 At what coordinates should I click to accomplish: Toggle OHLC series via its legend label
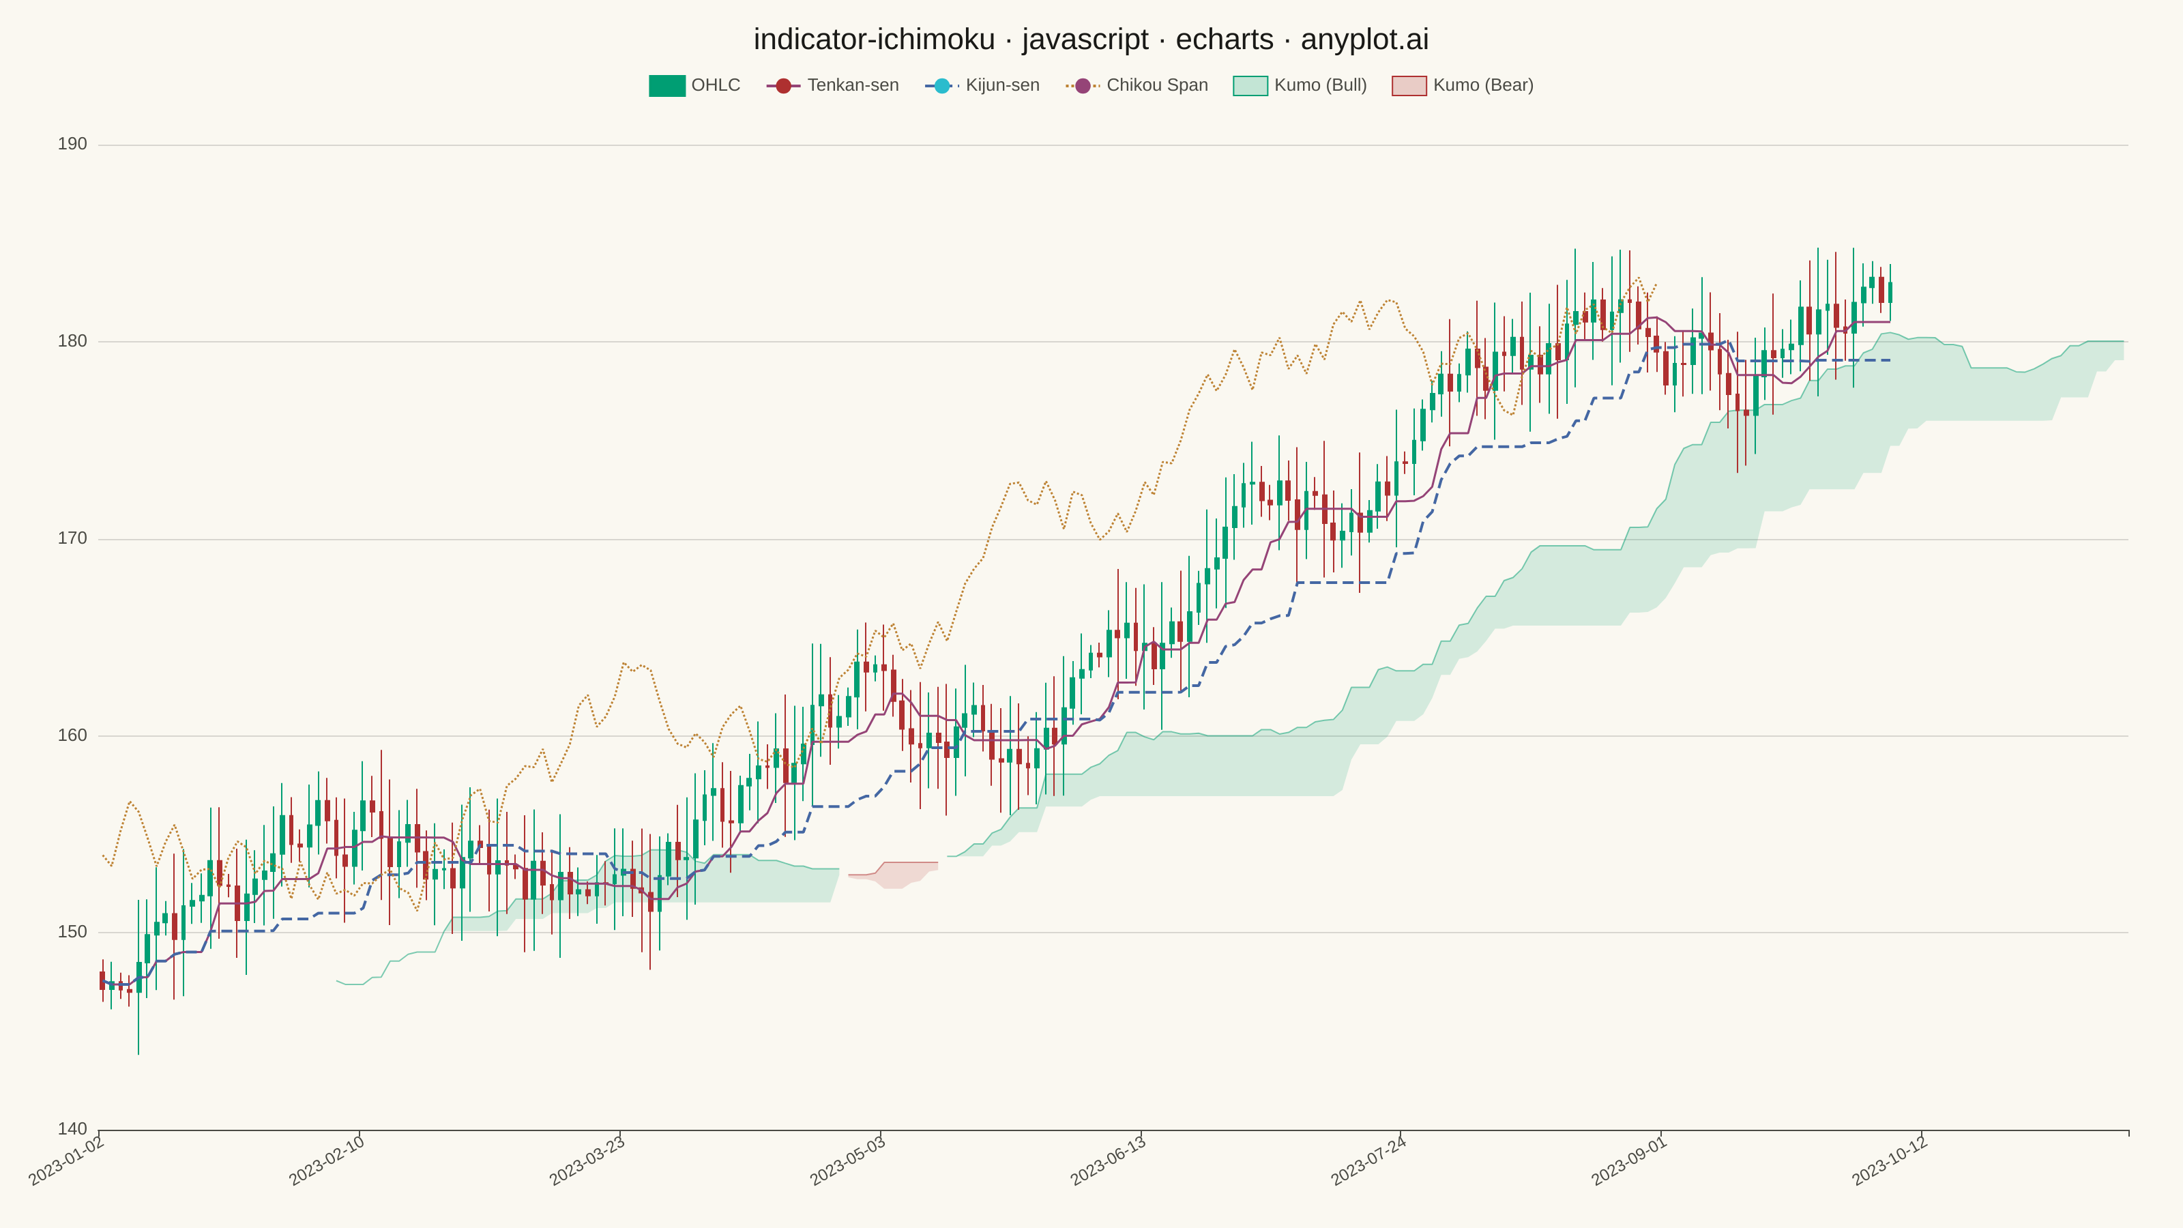tap(715, 85)
